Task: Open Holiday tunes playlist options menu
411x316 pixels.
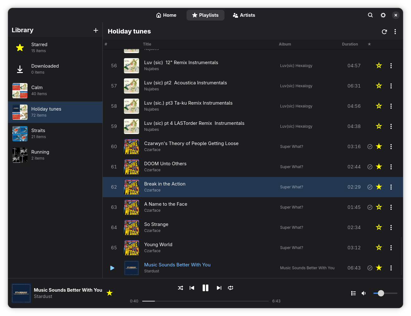Action: [395, 32]
